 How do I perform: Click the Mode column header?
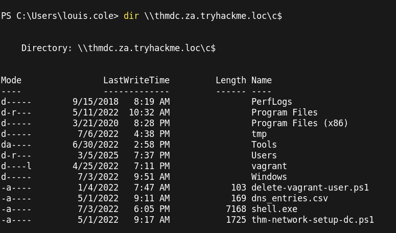(x=11, y=80)
